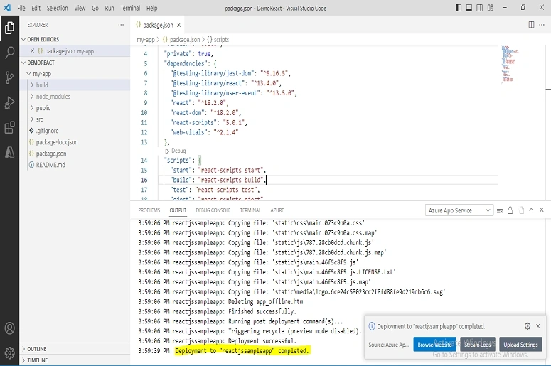Open package-lock.json in explorer

pos(75,142)
